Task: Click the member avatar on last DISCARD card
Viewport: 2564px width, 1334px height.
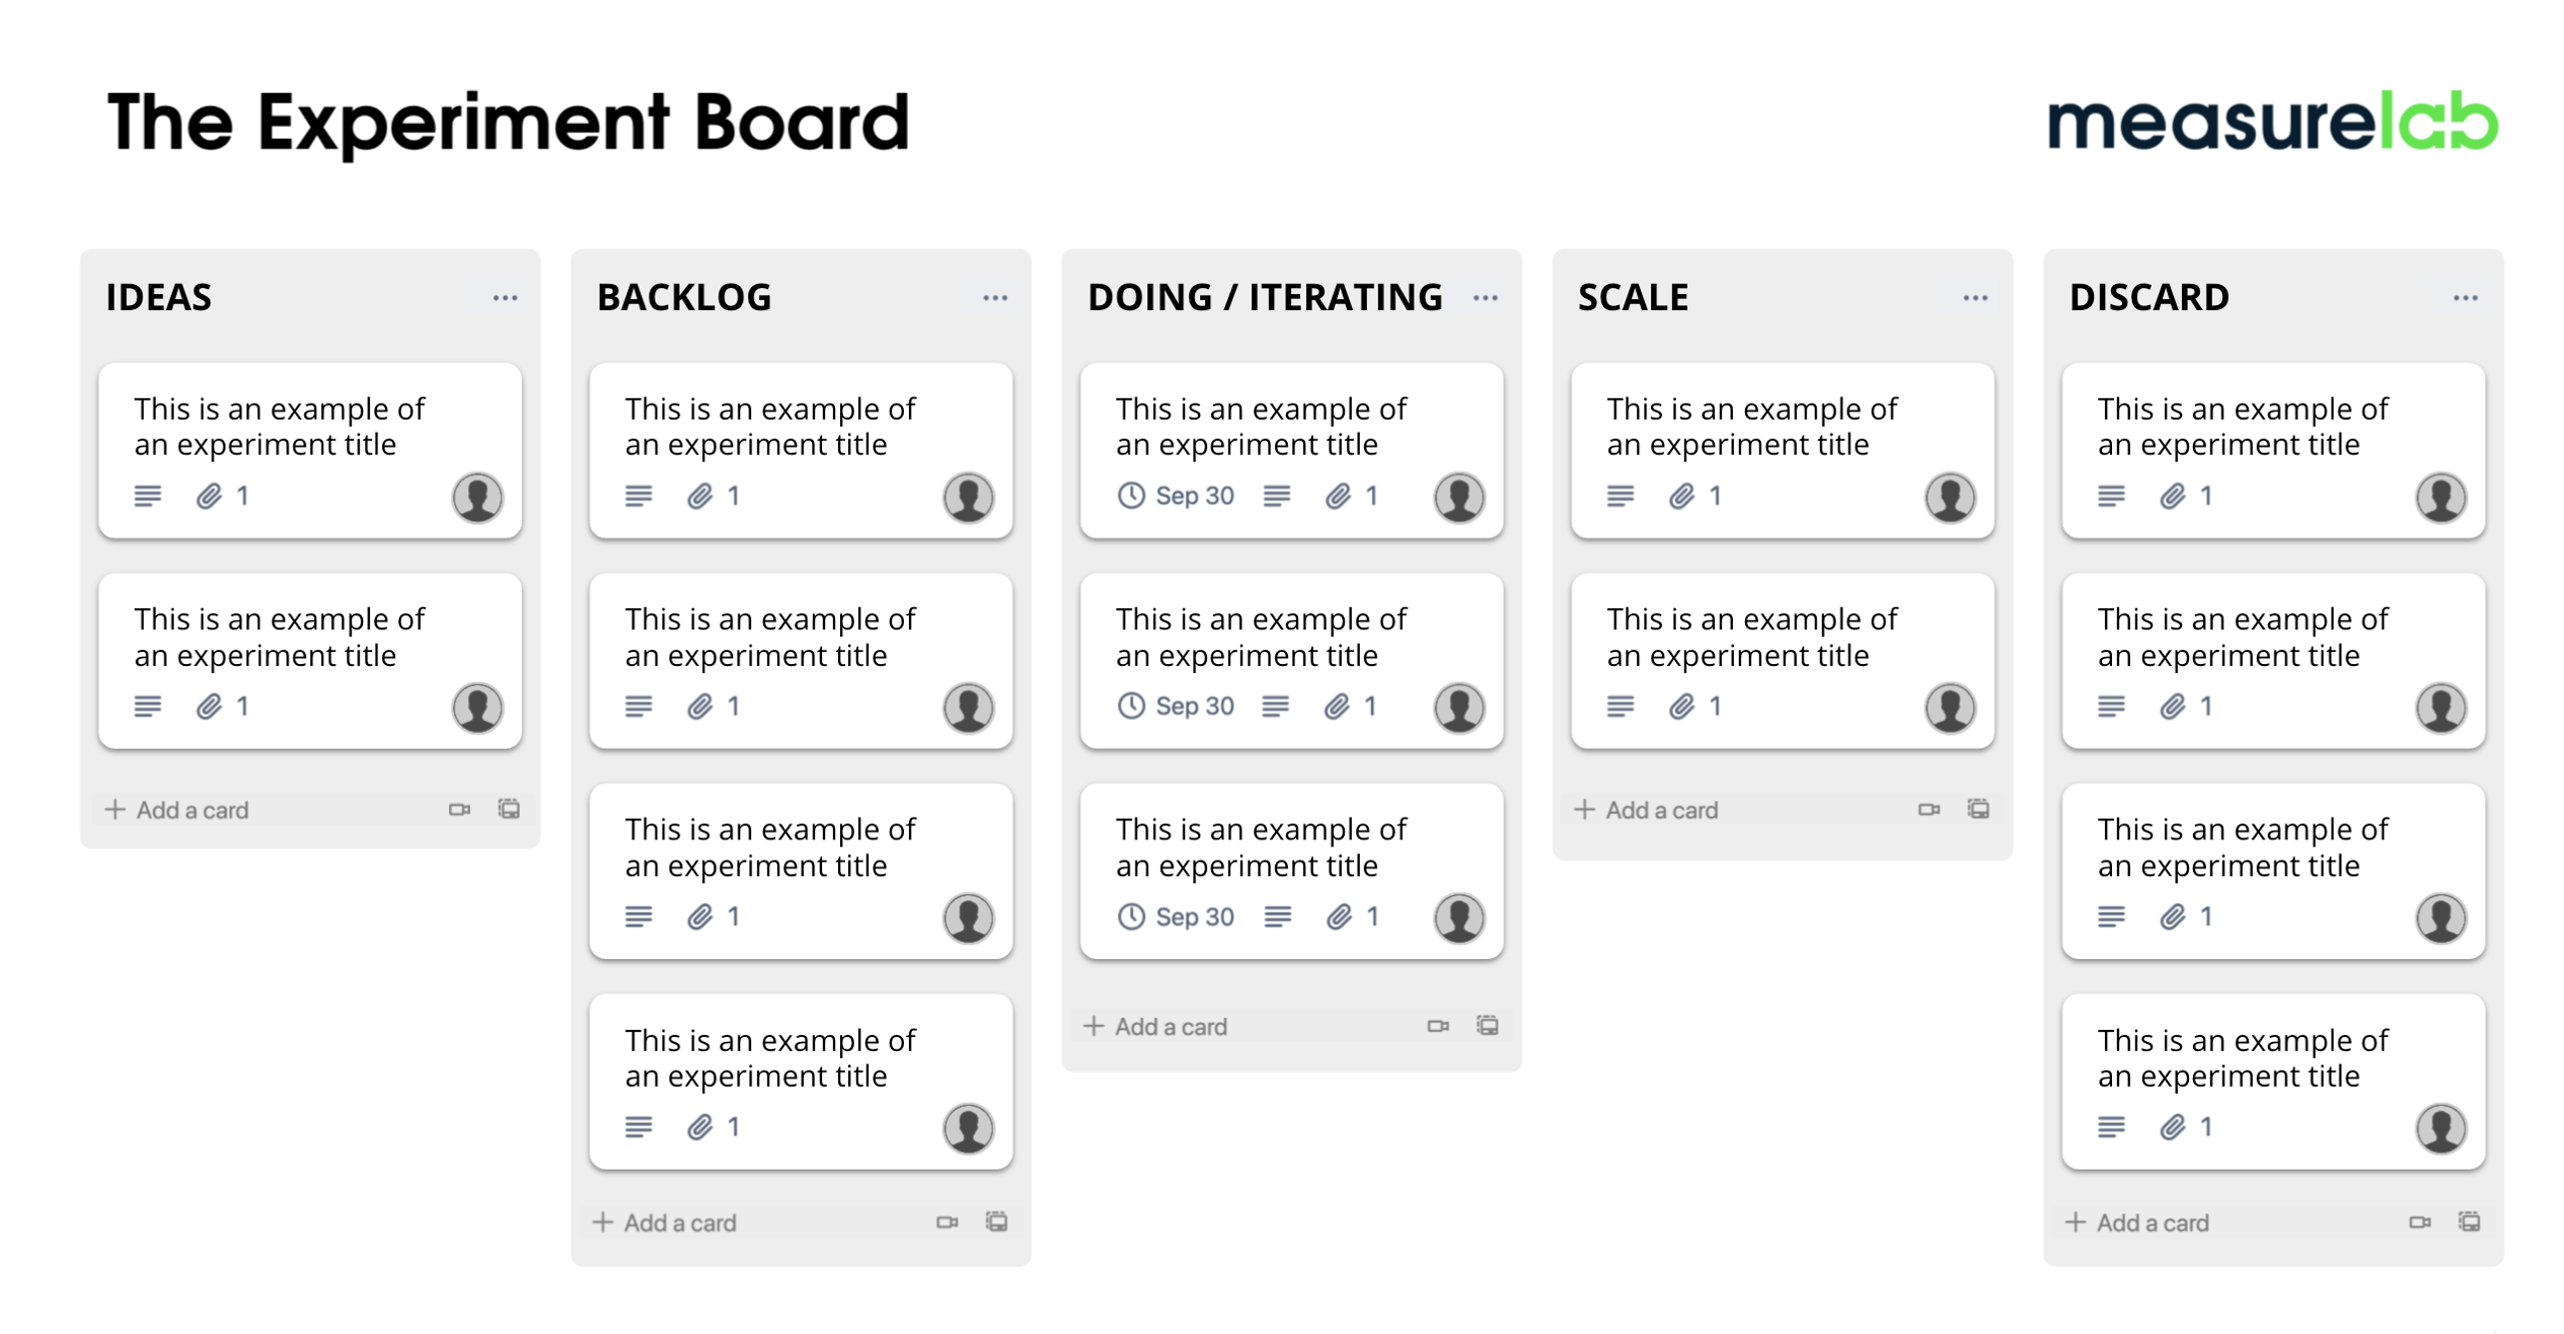Action: coord(2440,1129)
